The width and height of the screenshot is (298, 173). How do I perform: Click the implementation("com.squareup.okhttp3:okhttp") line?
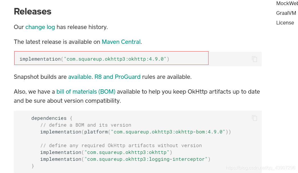(x=106, y=152)
